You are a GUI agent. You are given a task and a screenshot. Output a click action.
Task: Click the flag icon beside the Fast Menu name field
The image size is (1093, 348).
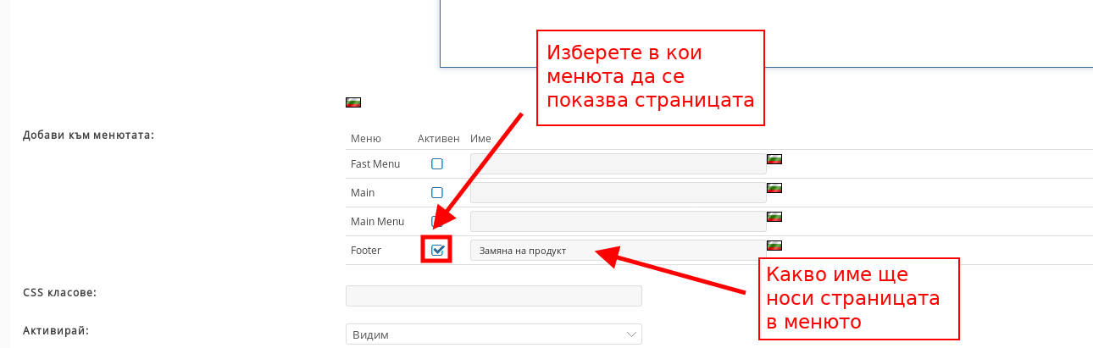coord(774,159)
